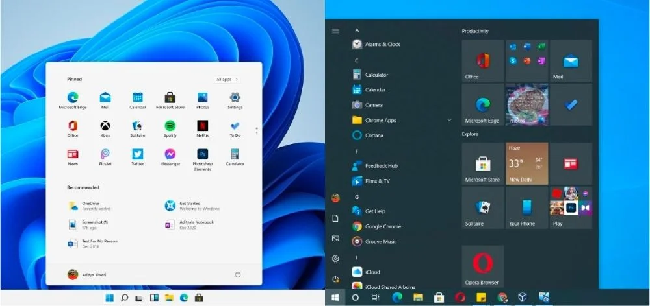Open the Your Phone tile

527,207
